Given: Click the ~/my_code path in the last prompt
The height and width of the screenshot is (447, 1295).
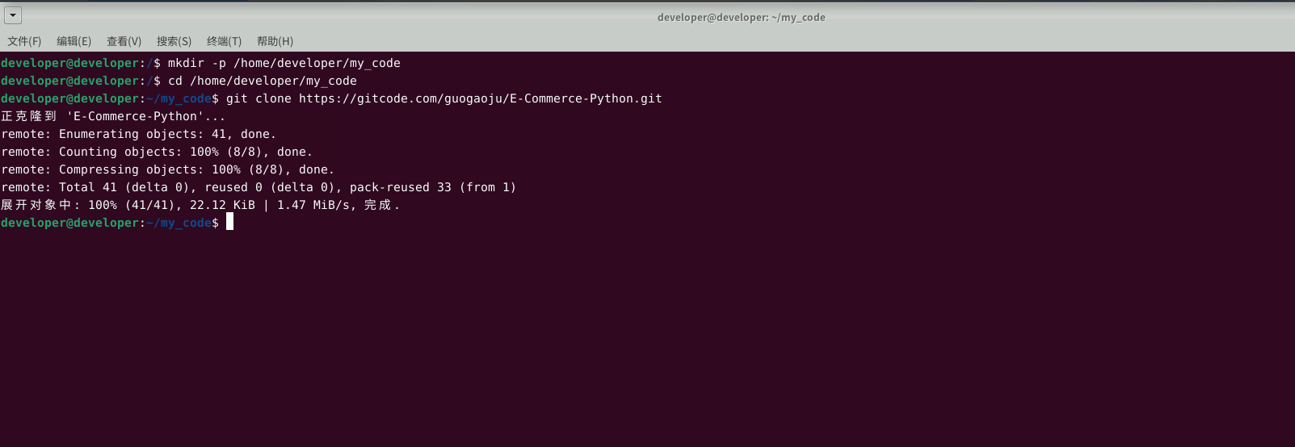Looking at the screenshot, I should tap(179, 223).
